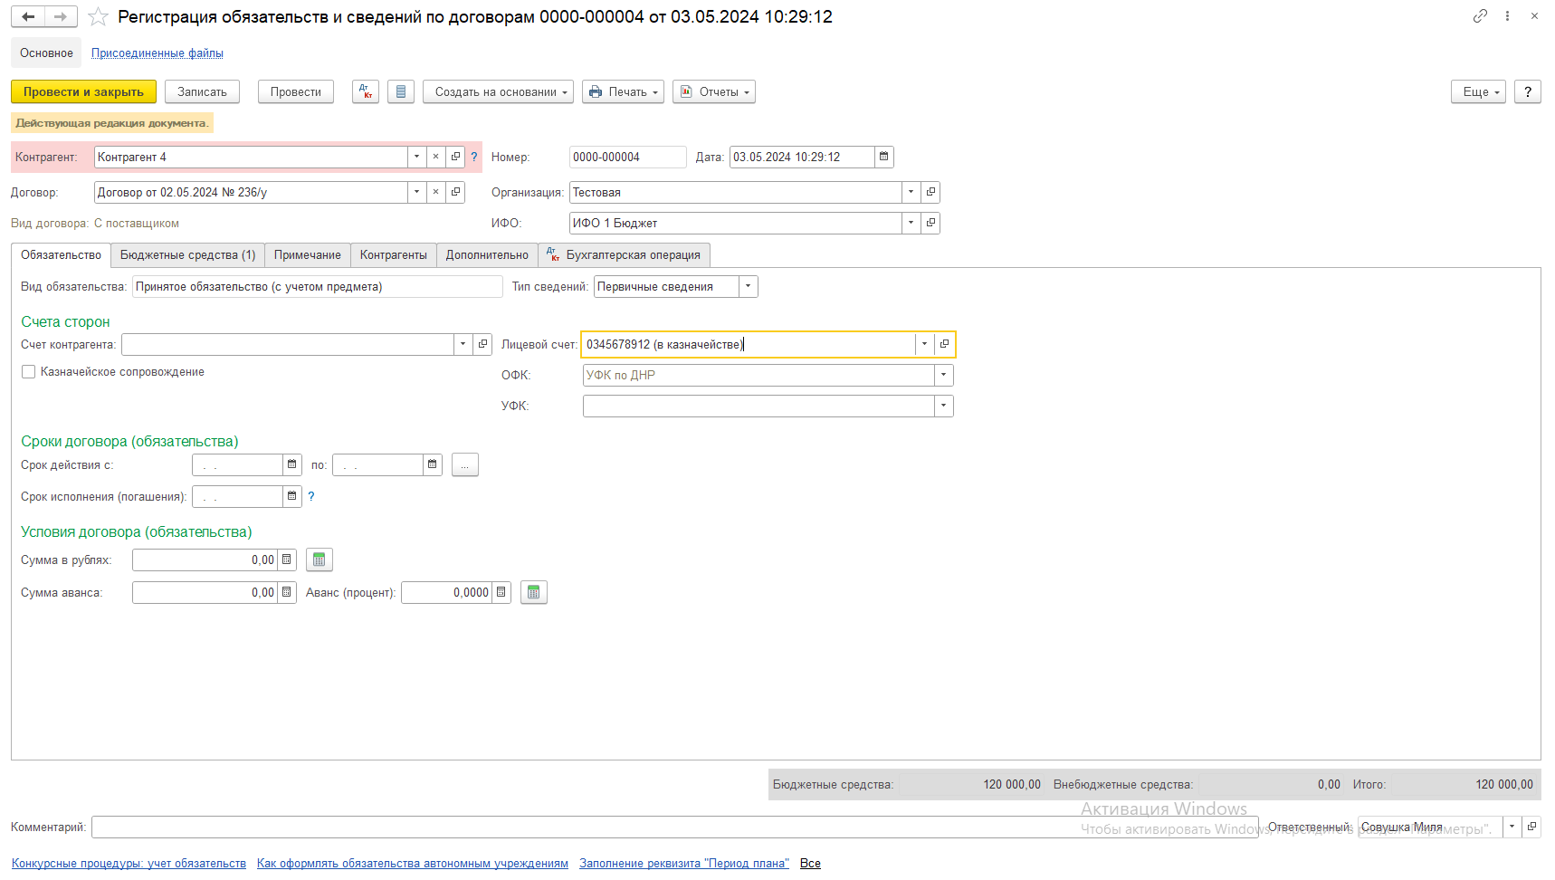1555x880 pixels.
Task: Open Как оформлять обязательства автономным учреждениям link
Action: (413, 864)
